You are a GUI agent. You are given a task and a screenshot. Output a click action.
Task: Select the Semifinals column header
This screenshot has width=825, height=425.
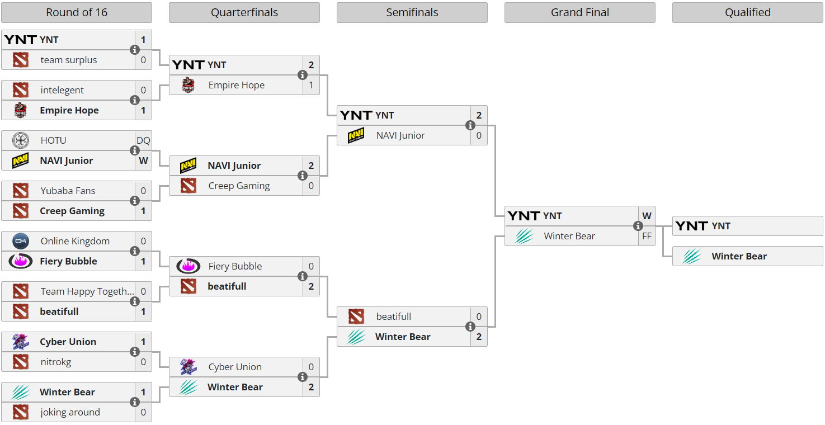click(x=412, y=12)
